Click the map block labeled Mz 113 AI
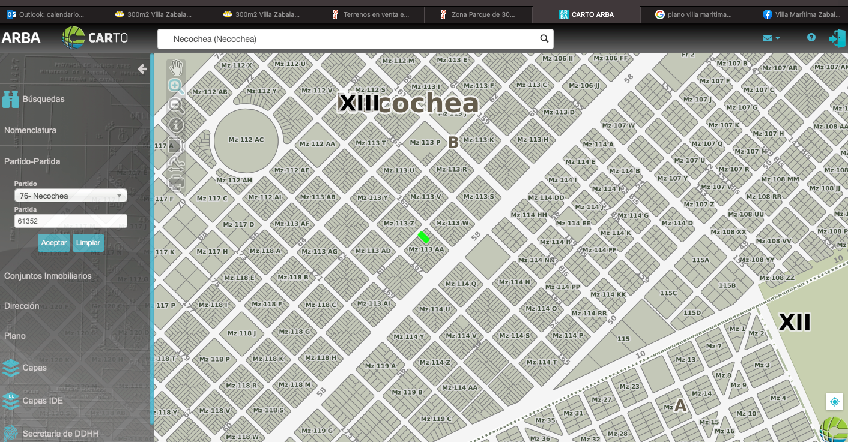This screenshot has width=848, height=442. [374, 303]
